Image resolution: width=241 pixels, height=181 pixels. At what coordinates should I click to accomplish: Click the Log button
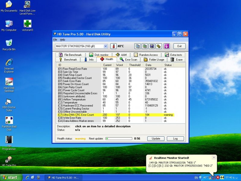coord(175,138)
